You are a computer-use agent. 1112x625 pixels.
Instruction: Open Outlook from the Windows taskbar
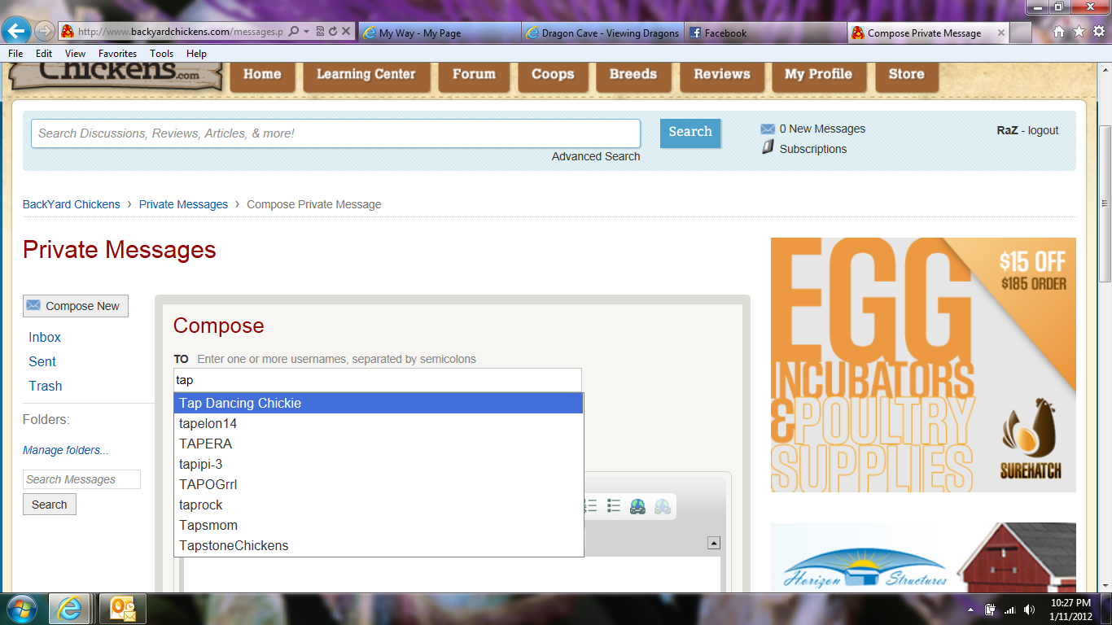tap(122, 609)
